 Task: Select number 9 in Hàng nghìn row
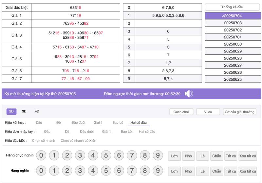coord(158,171)
